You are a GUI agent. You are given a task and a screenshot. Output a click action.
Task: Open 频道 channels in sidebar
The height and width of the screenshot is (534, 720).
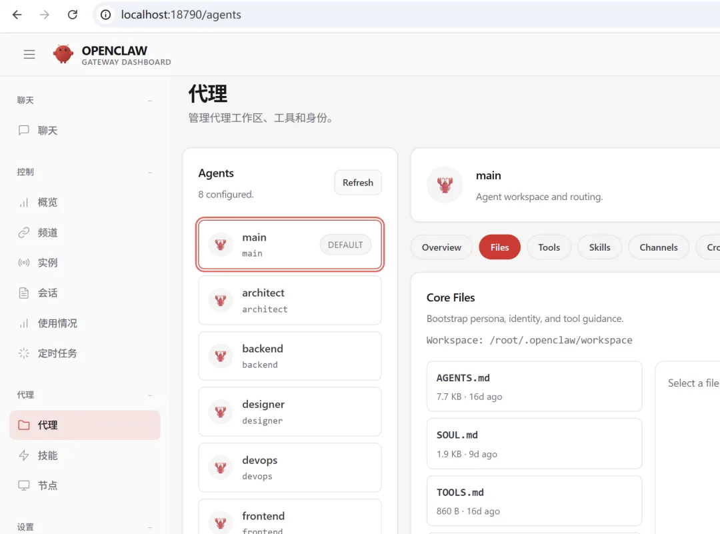(x=85, y=233)
